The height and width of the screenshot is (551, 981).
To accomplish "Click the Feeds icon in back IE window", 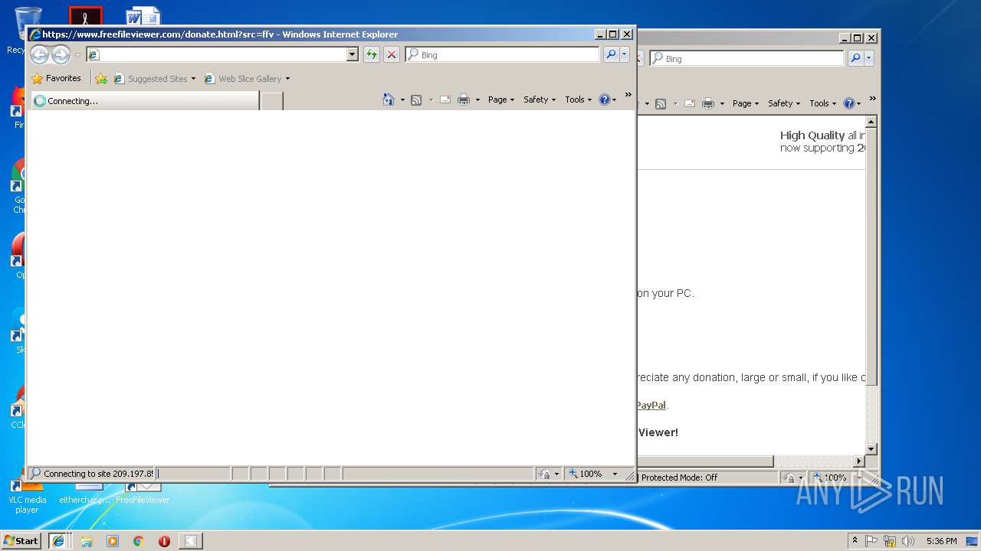I will pyautogui.click(x=661, y=103).
